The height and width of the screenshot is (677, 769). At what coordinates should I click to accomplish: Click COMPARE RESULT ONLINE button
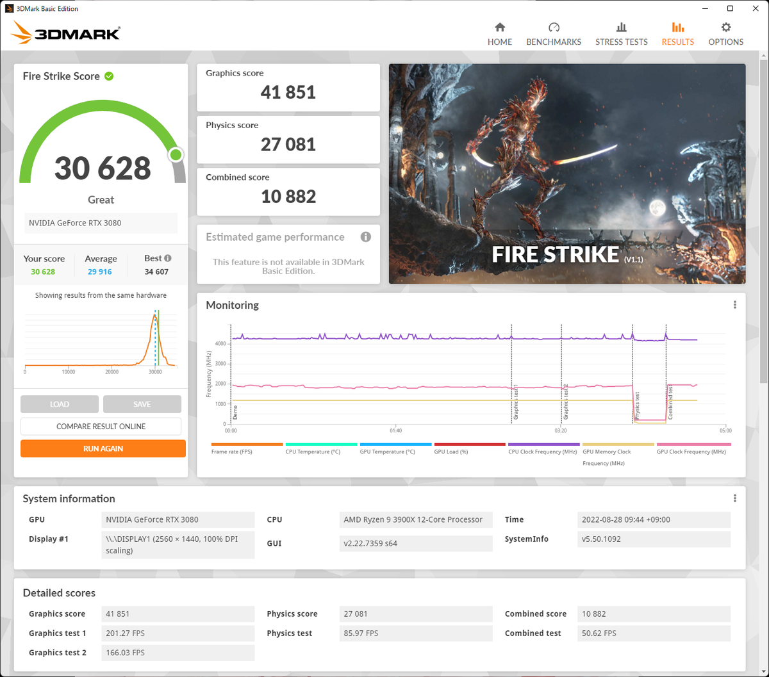pyautogui.click(x=101, y=427)
